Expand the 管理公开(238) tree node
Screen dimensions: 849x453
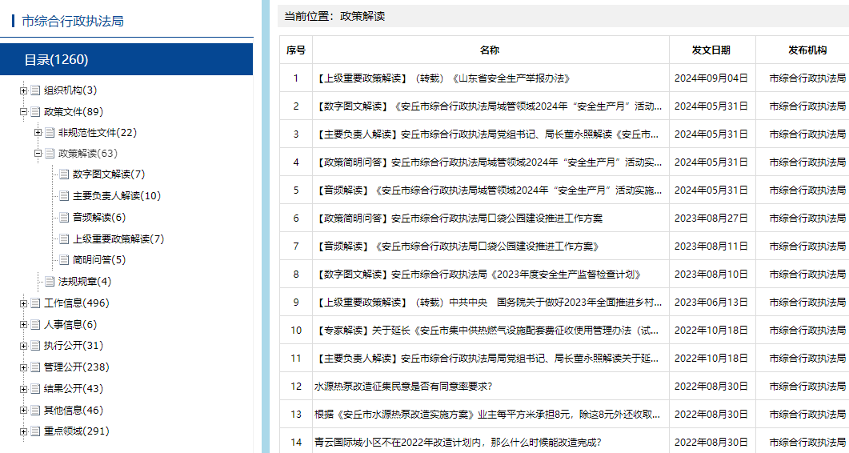tap(23, 367)
